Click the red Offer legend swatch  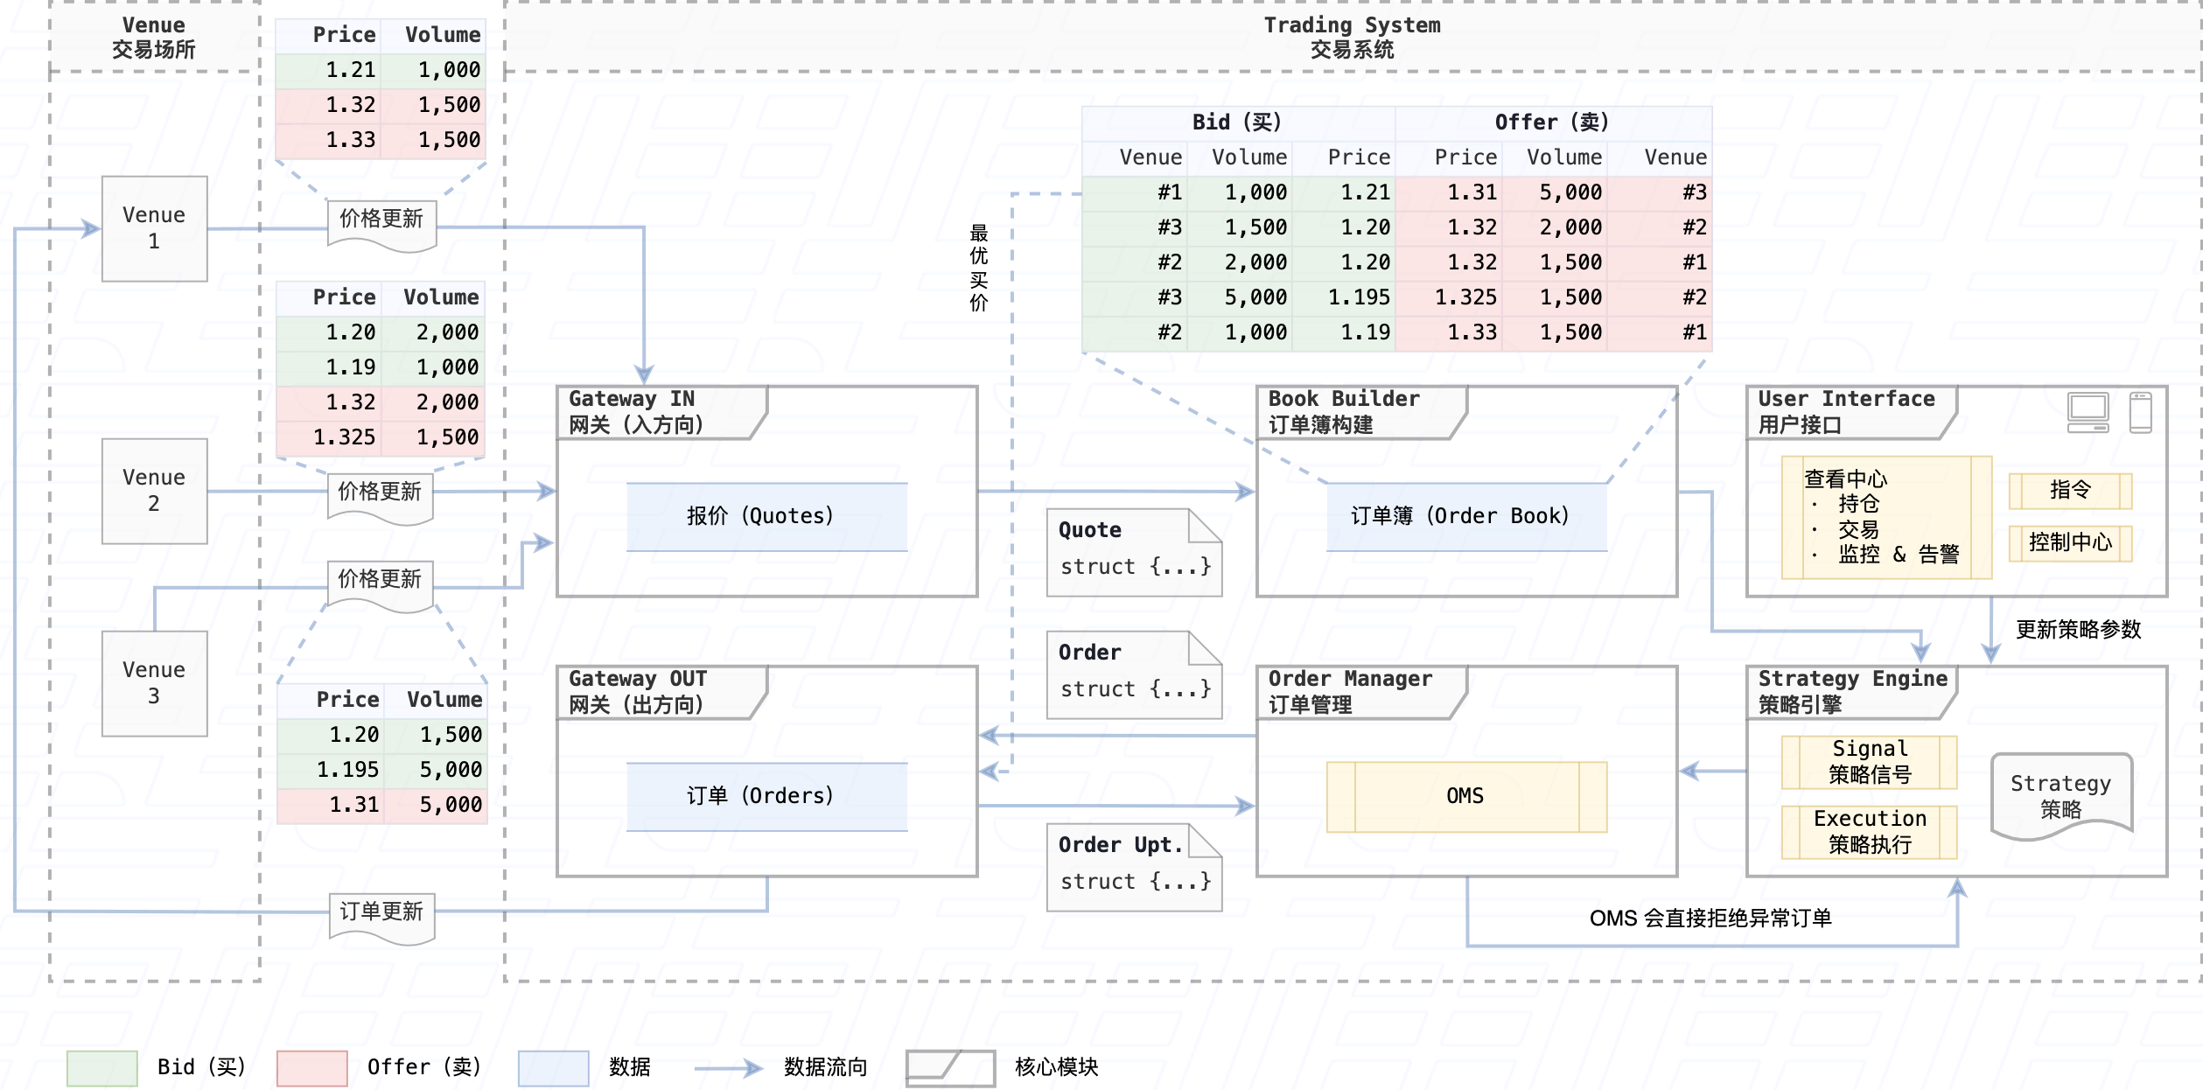(311, 1068)
